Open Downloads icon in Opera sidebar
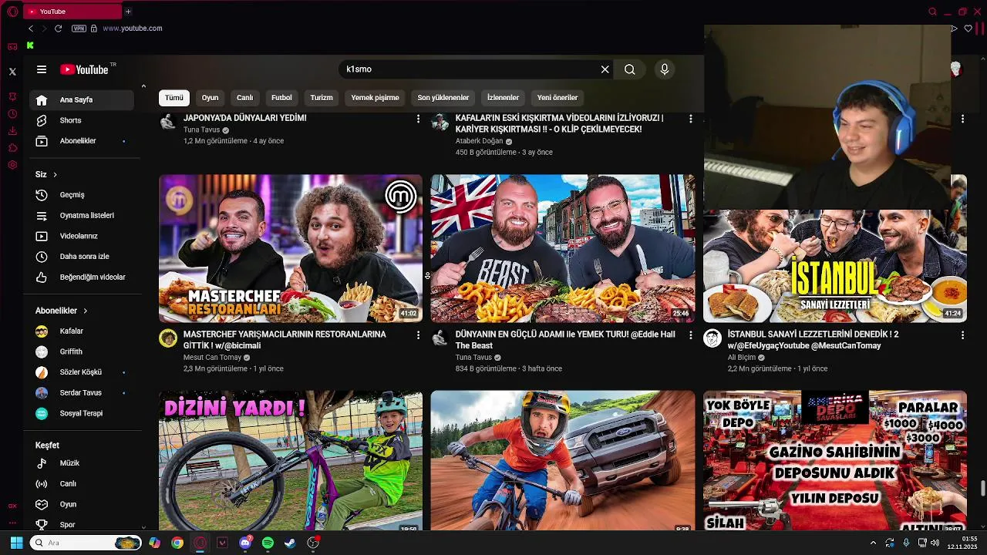Image resolution: width=987 pixels, height=555 pixels. [x=12, y=131]
